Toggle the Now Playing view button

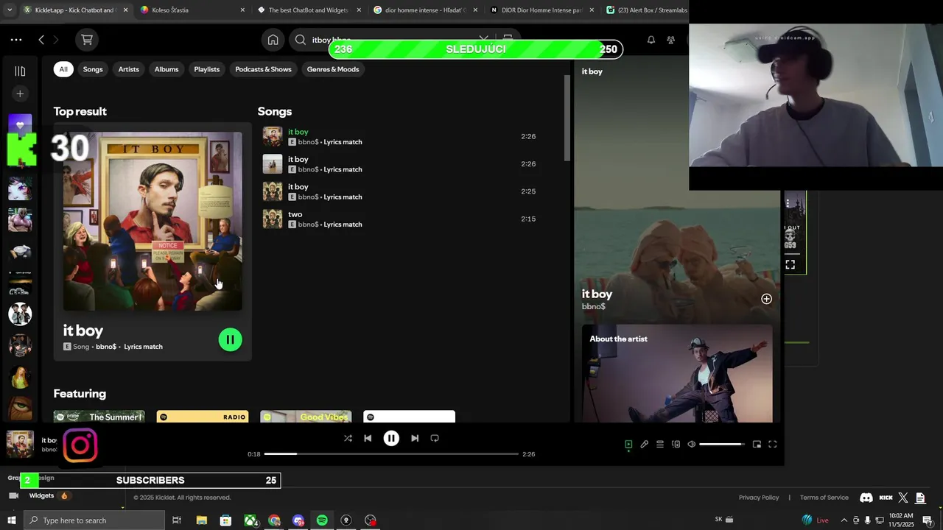(x=628, y=445)
